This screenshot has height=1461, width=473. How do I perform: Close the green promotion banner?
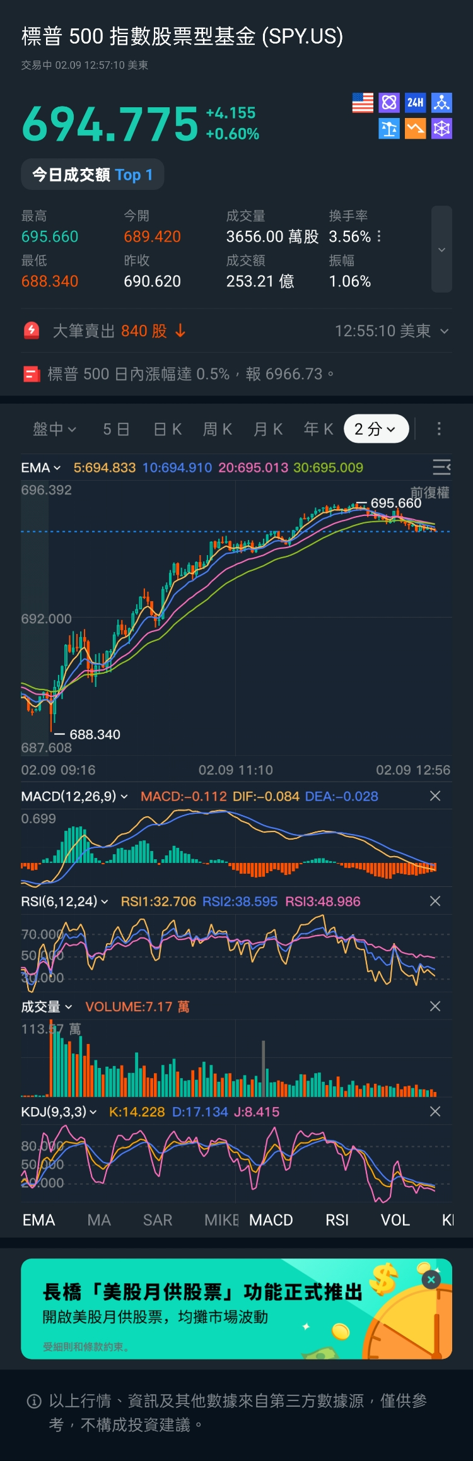[431, 1279]
